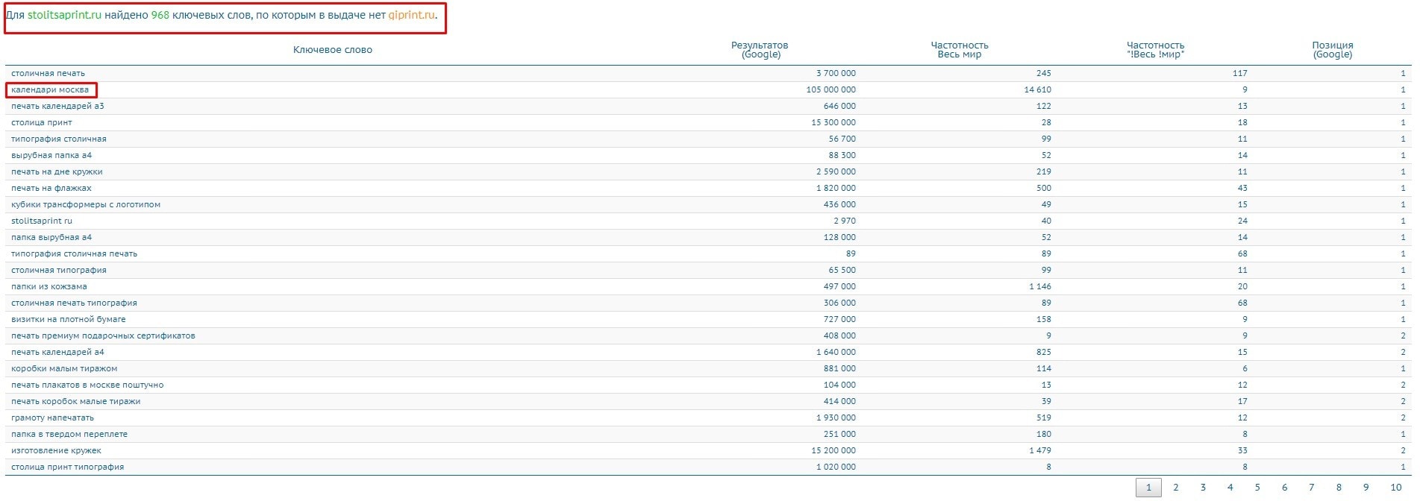The height and width of the screenshot is (501, 1420).
Task: Click keyword 'грамоту напечатать'
Action: click(52, 418)
